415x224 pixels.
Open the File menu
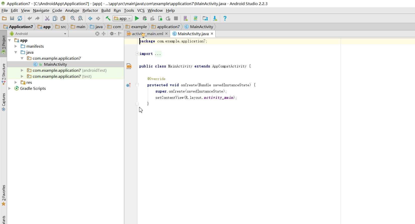tap(5, 10)
